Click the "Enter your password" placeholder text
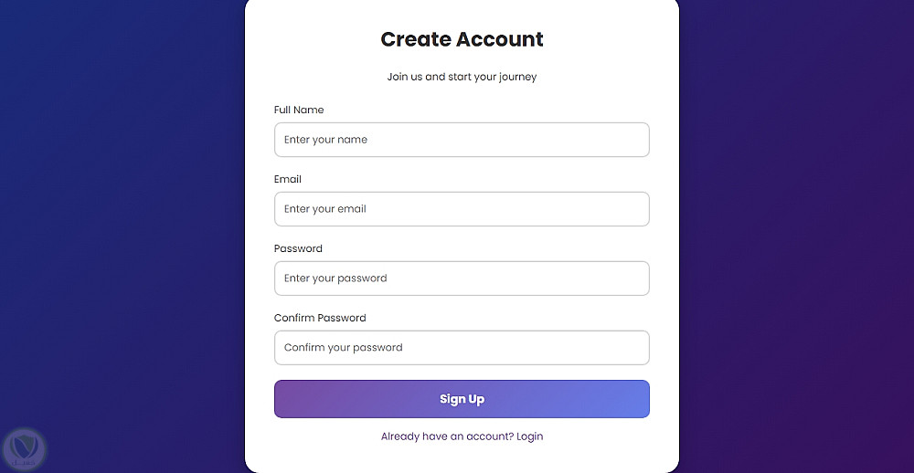Screen dimensions: 914x473 (x=335, y=279)
